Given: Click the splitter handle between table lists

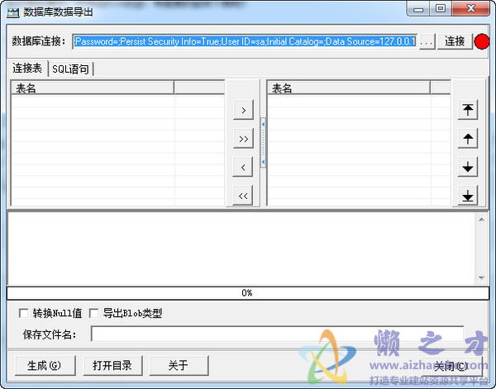Looking at the screenshot, I should coord(263,143).
